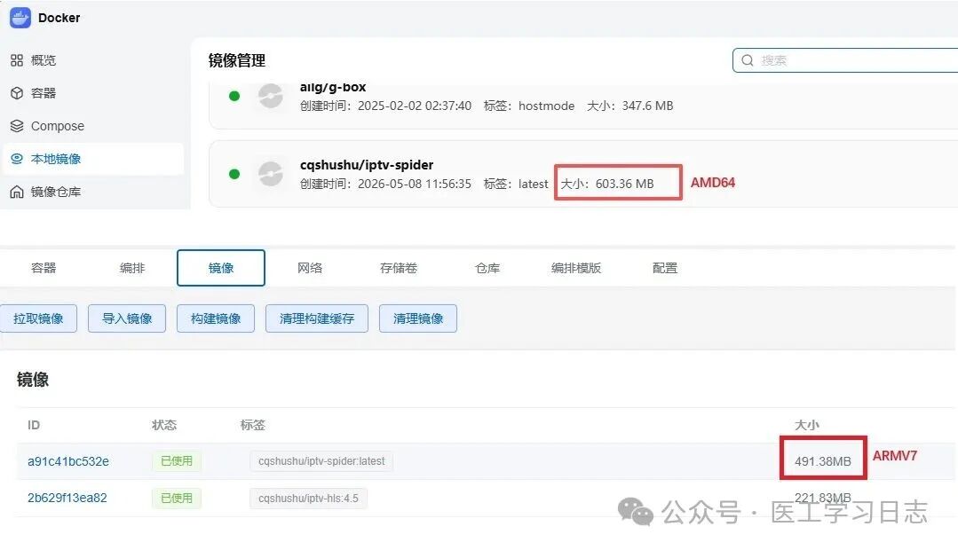Click the 491.38MB size value

pyautogui.click(x=822, y=461)
